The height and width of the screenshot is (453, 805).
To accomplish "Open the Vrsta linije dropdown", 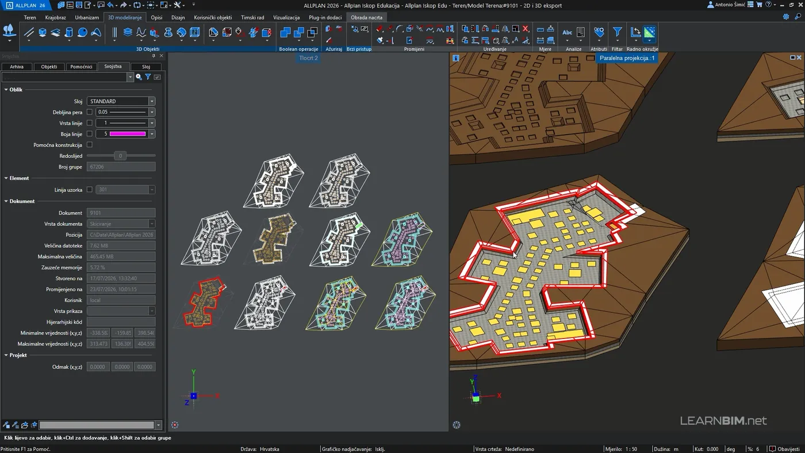I will coord(152,123).
